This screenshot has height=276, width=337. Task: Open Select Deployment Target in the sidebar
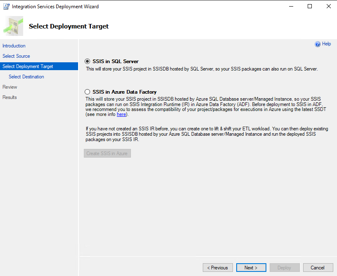click(x=39, y=66)
